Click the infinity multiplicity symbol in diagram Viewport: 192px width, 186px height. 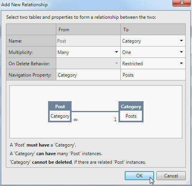[x=75, y=120]
